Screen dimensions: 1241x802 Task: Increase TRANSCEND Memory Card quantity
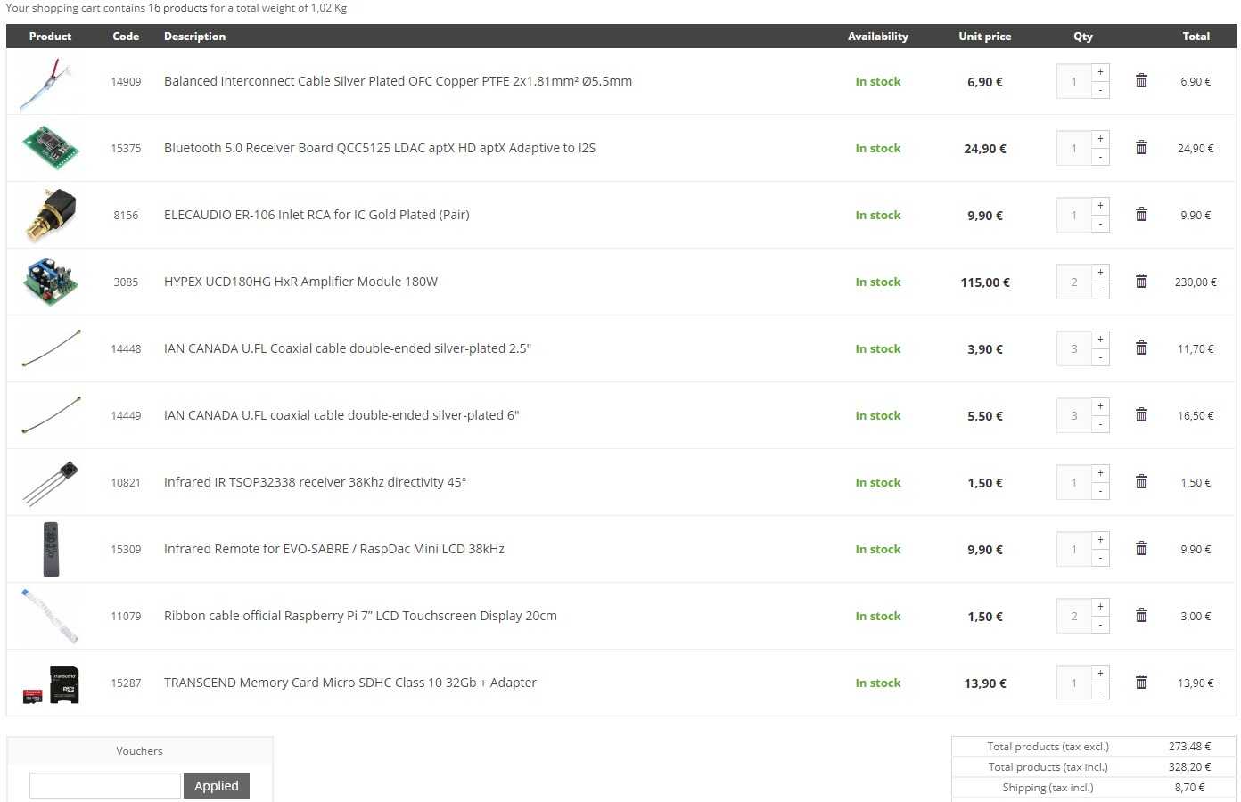click(x=1100, y=674)
